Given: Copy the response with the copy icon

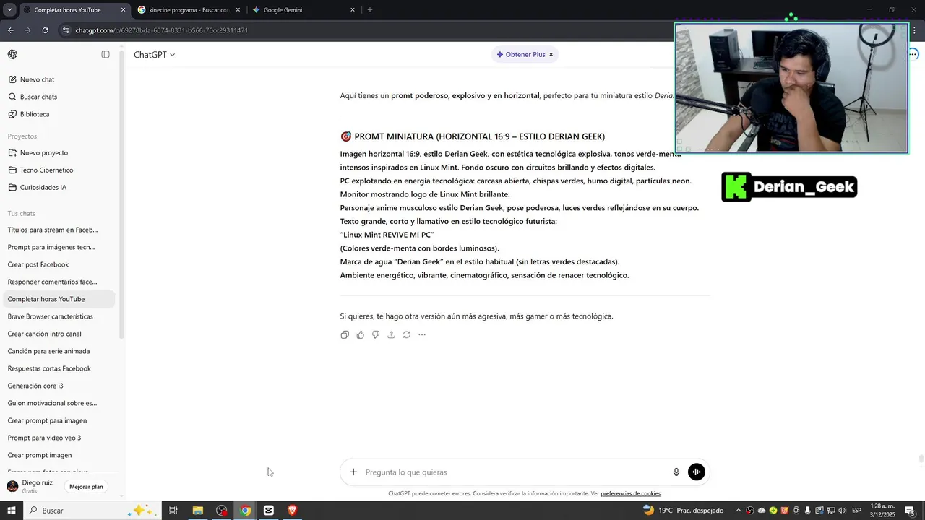Looking at the screenshot, I should pos(345,334).
